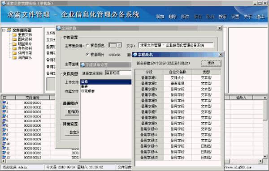Click the background color swatch box
Screen dimensions: 269x171
(113, 45)
